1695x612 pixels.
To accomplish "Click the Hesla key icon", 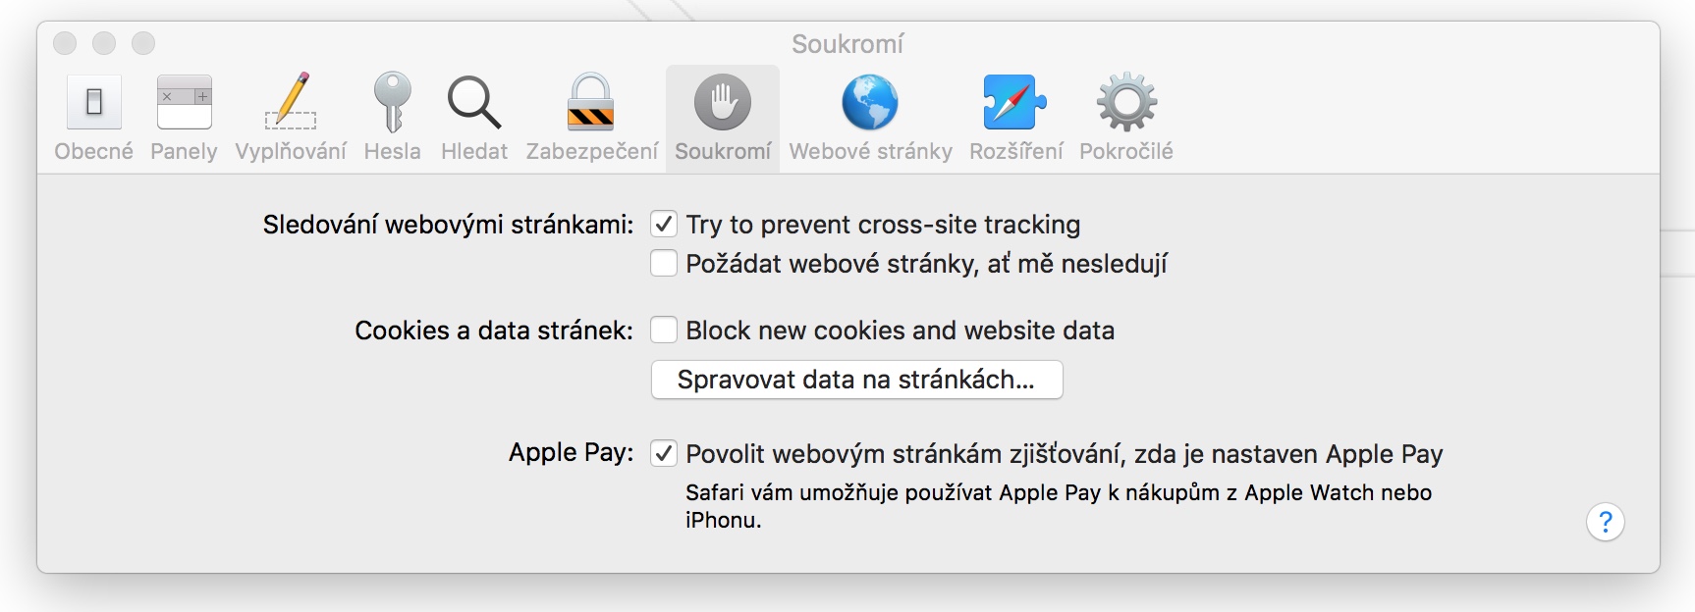I will pyautogui.click(x=392, y=102).
